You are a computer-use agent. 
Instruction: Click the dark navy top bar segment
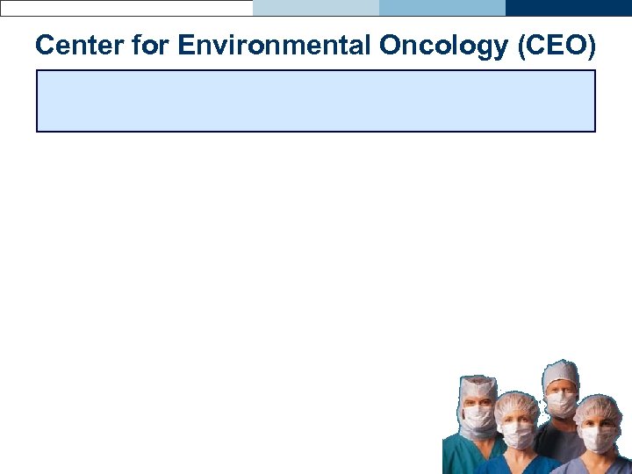coord(569,7)
